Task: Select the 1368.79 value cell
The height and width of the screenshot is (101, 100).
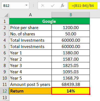Action: pyautogui.click(x=71, y=78)
